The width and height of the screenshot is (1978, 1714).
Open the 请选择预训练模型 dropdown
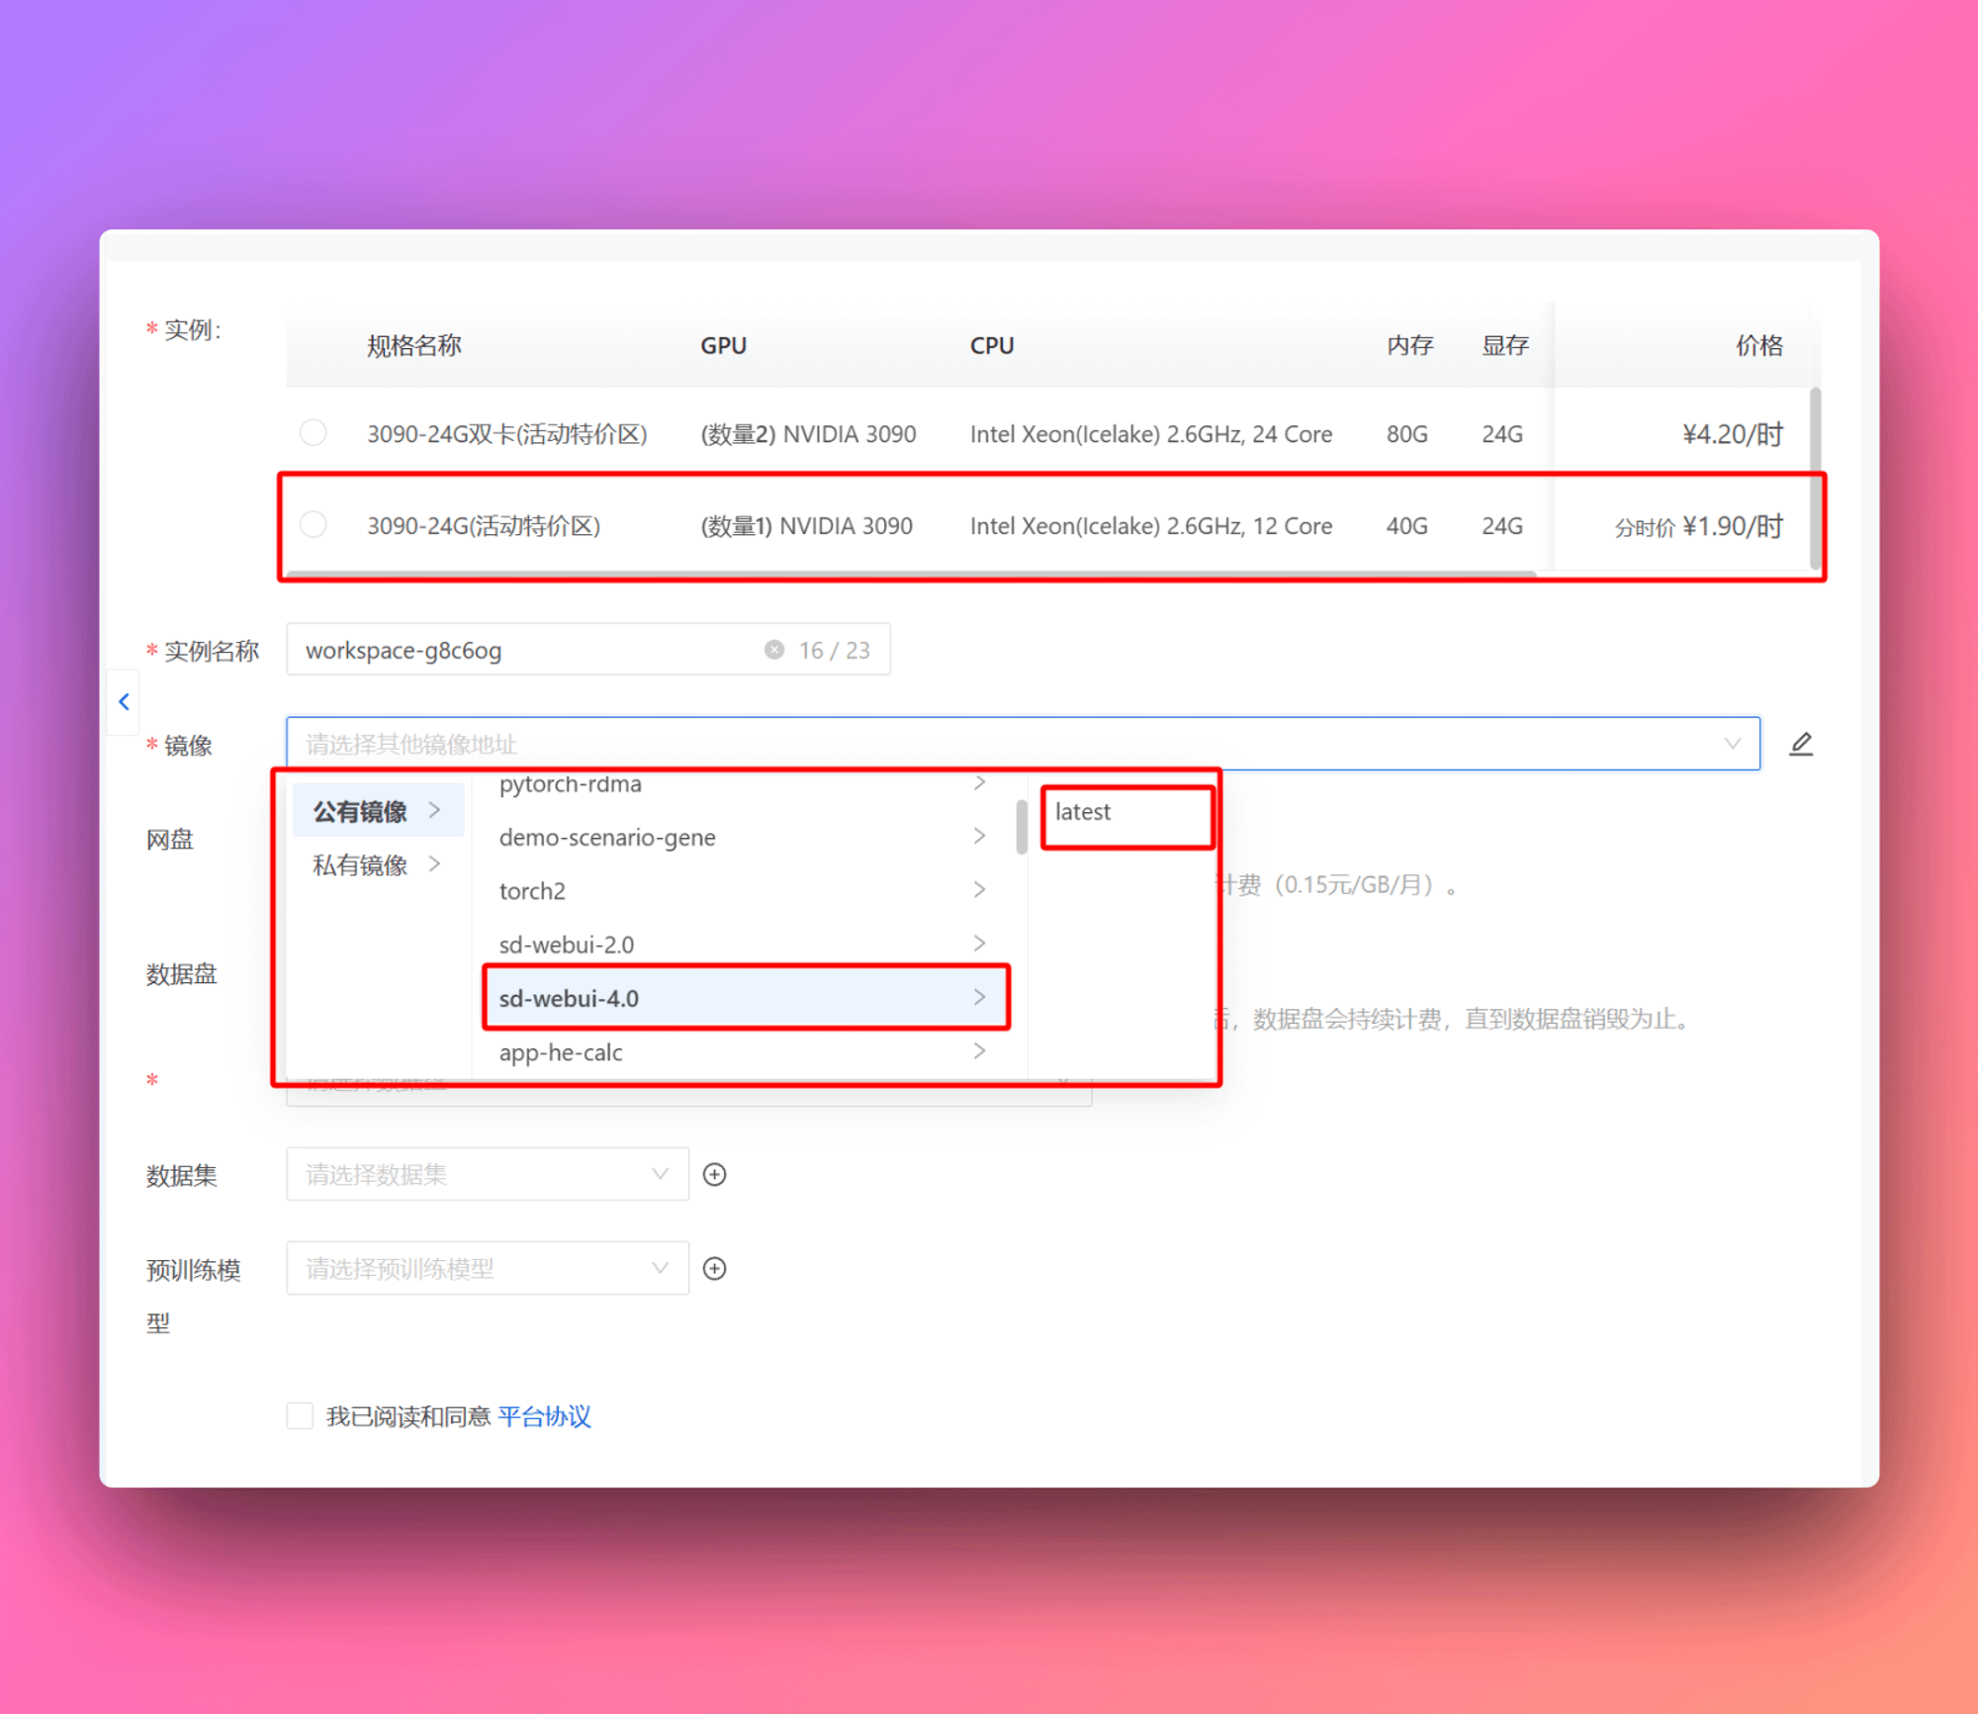click(487, 1268)
